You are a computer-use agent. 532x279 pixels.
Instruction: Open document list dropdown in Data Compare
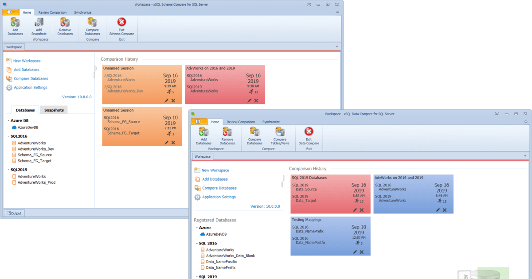point(525,156)
